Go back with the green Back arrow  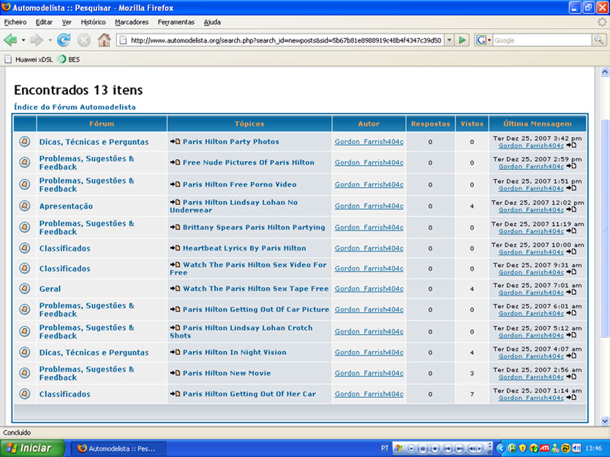(x=11, y=40)
